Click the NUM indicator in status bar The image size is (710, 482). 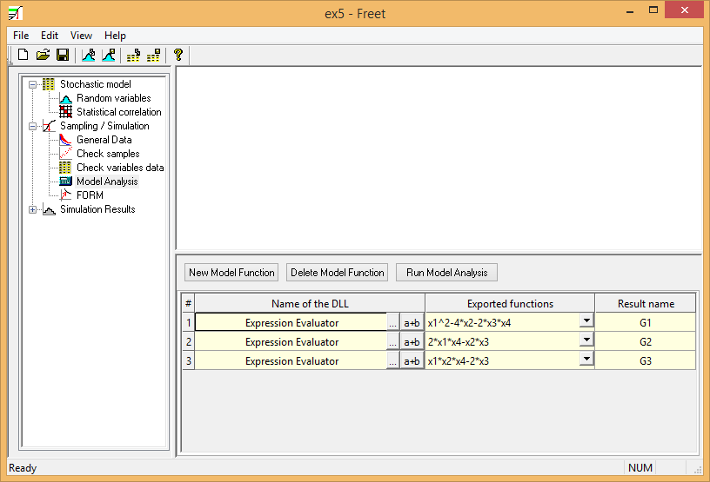point(640,467)
